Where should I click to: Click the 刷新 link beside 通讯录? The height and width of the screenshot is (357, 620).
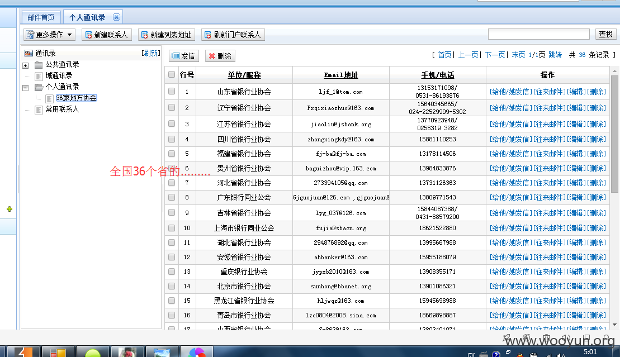point(150,53)
